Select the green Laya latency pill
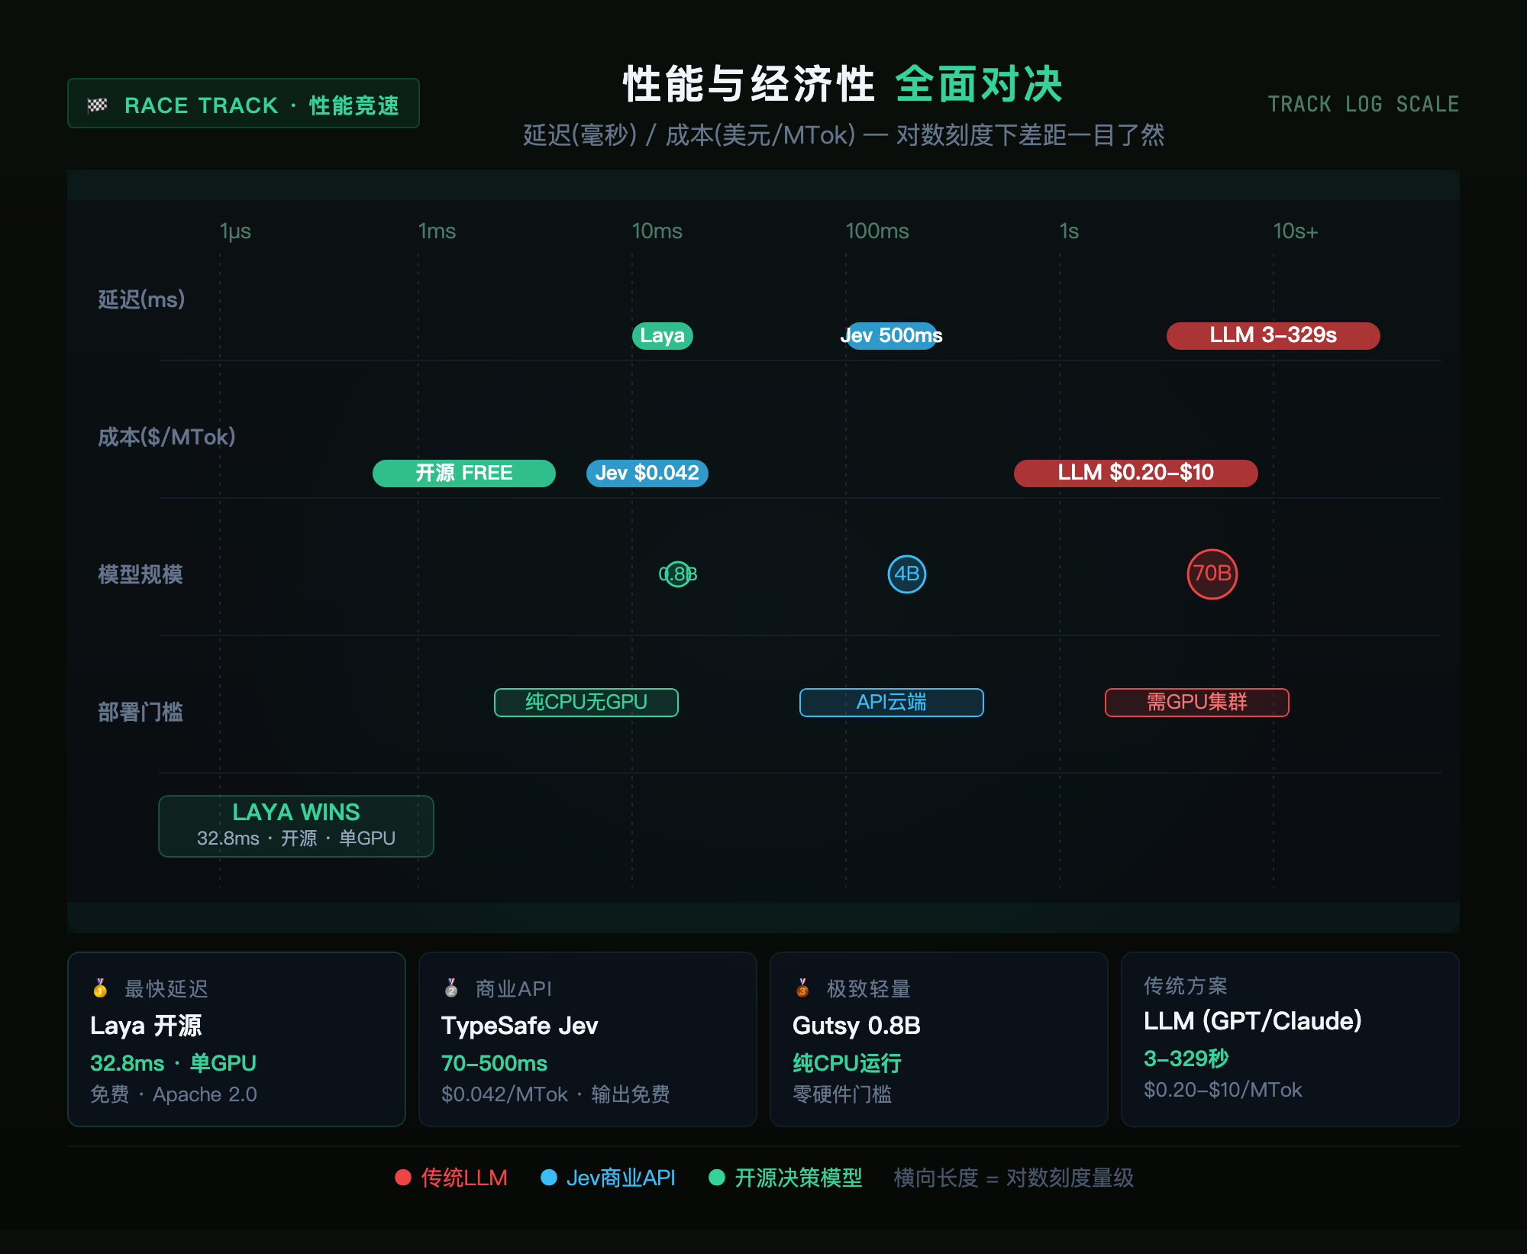The height and width of the screenshot is (1254, 1527). (x=663, y=335)
